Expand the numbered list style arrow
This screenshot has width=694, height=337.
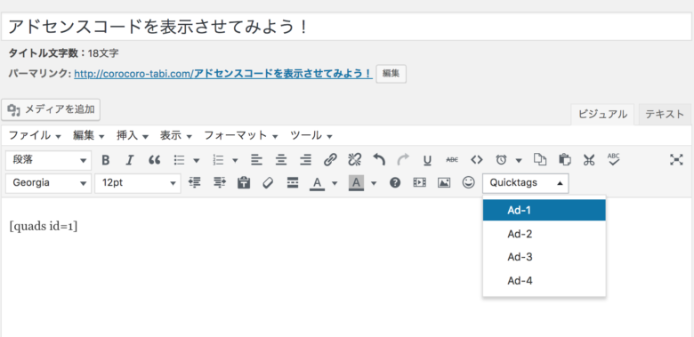236,161
